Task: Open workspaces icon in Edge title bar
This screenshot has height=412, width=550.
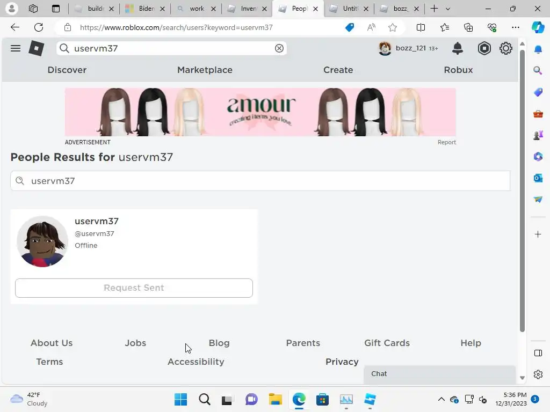Action: [x=33, y=9]
